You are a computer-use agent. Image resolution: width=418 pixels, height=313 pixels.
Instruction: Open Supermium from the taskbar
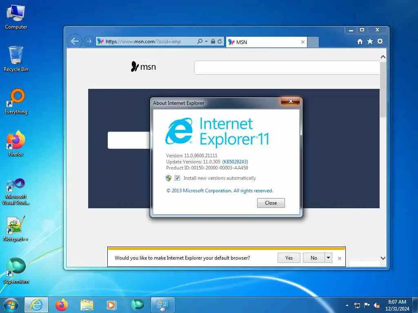click(138, 305)
